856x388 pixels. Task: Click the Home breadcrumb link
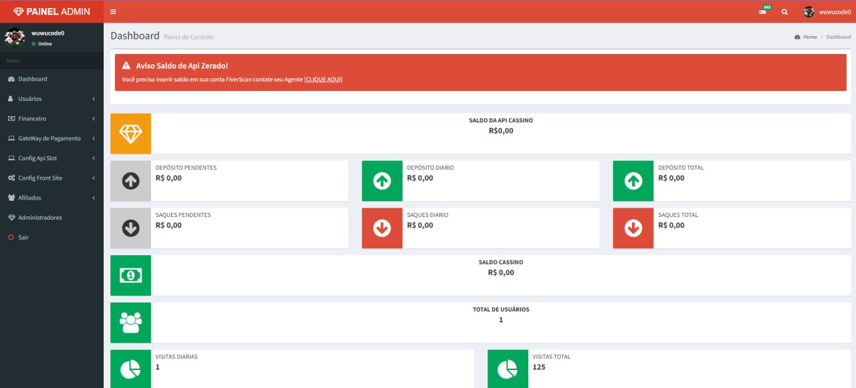coord(809,37)
